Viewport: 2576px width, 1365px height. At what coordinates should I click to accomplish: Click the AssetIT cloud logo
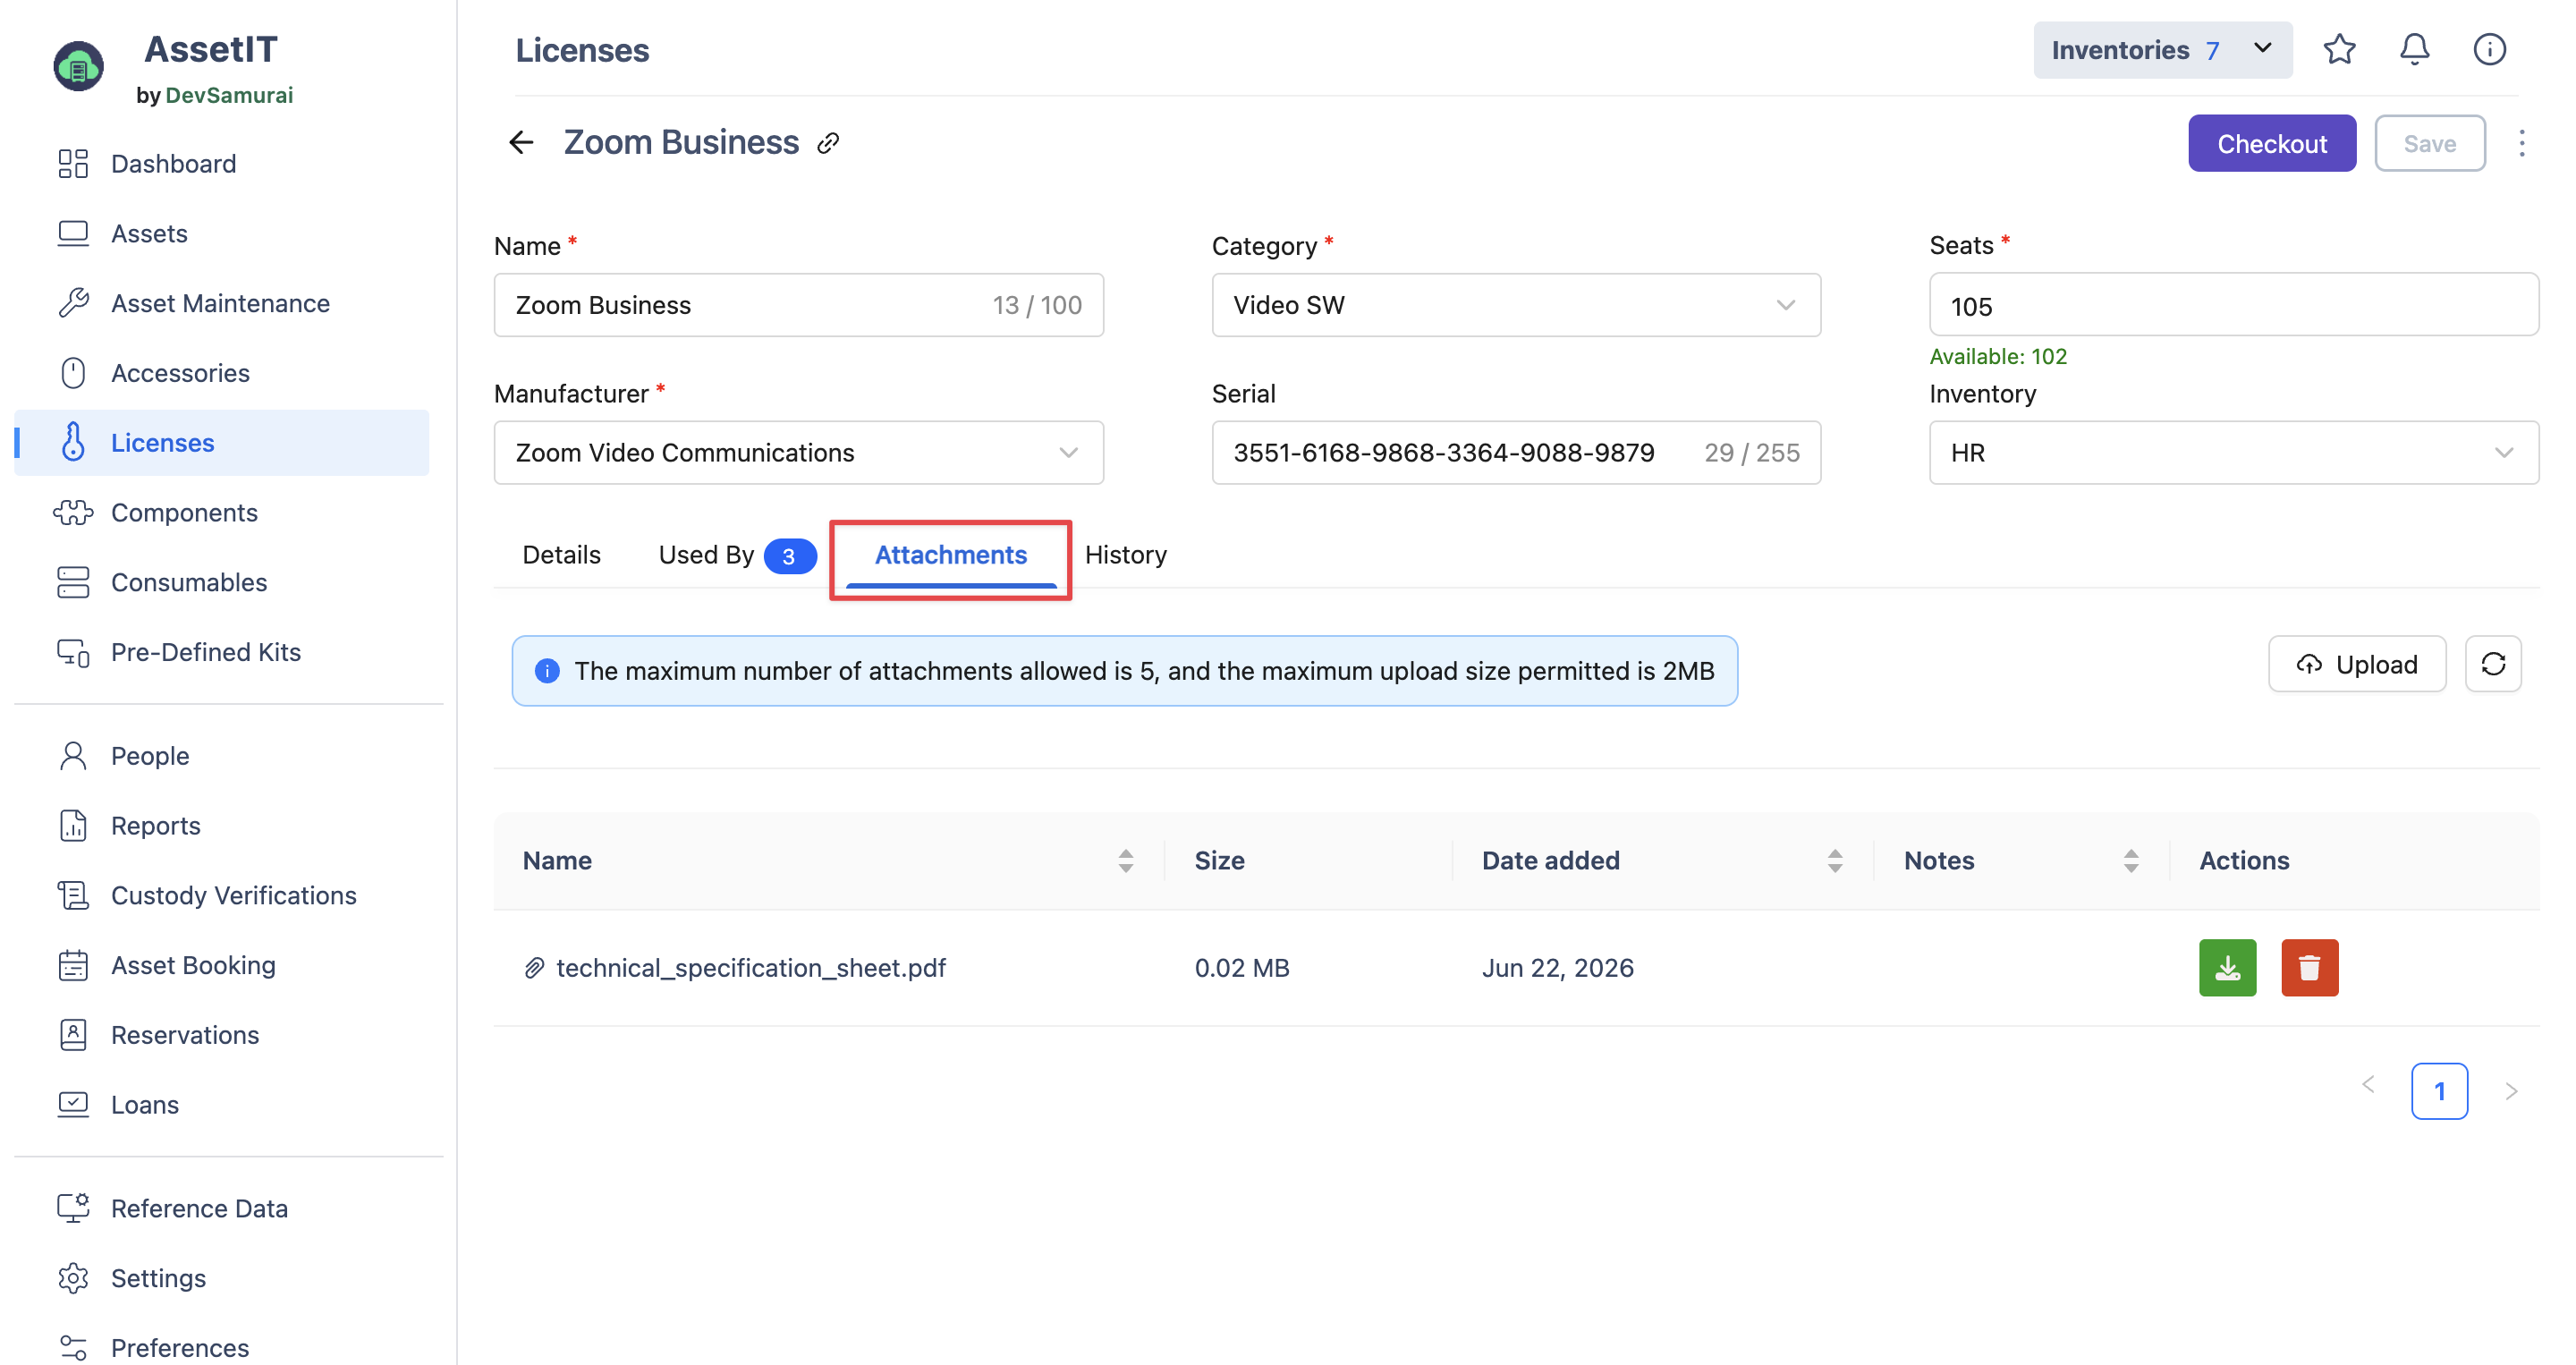coord(78,66)
